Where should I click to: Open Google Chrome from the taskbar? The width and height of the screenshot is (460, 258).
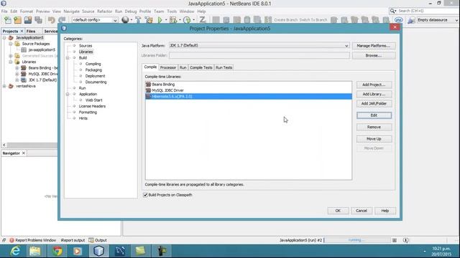click(57, 251)
